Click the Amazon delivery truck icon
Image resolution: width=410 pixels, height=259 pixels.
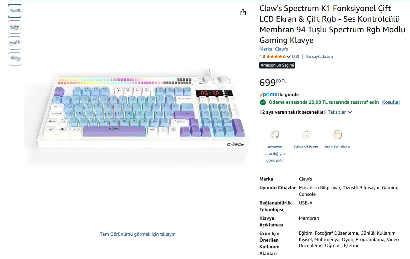point(275,135)
